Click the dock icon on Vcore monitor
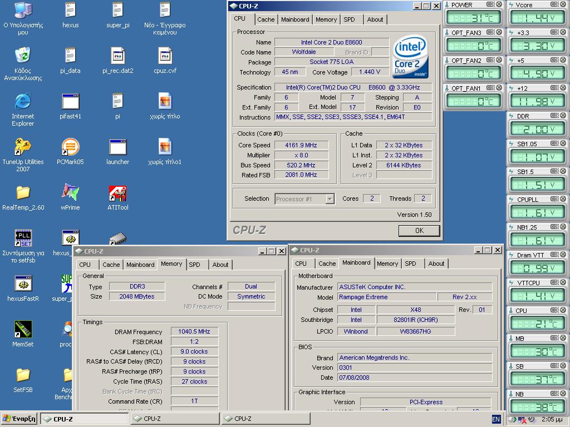The image size is (570, 427). 554,4
